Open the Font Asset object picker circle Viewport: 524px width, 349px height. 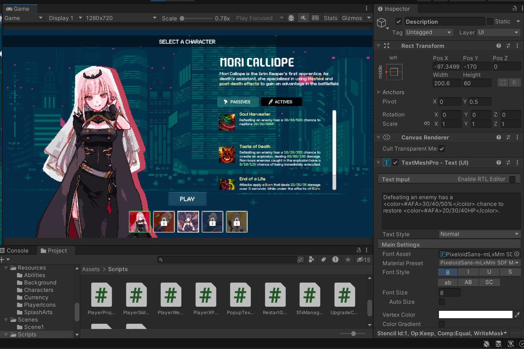click(x=517, y=254)
